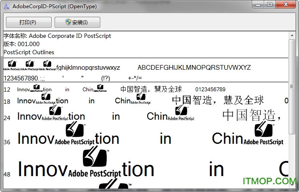Click '中国智造，' in the 24-point row

tap(252, 115)
